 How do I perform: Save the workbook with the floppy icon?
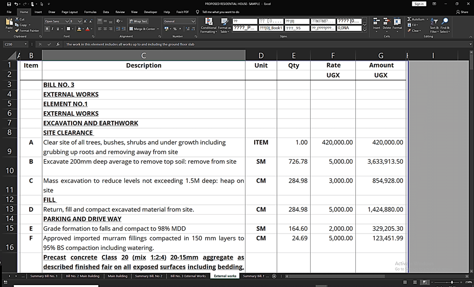(x=9, y=4)
